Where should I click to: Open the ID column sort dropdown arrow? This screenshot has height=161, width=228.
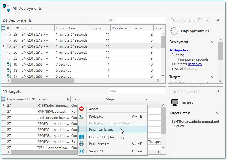17,28
